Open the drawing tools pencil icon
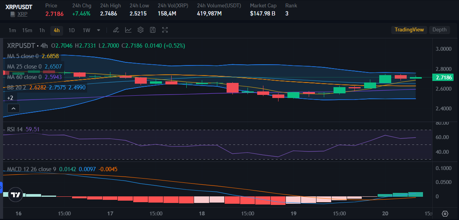The height and width of the screenshot is (220, 459). [x=116, y=30]
